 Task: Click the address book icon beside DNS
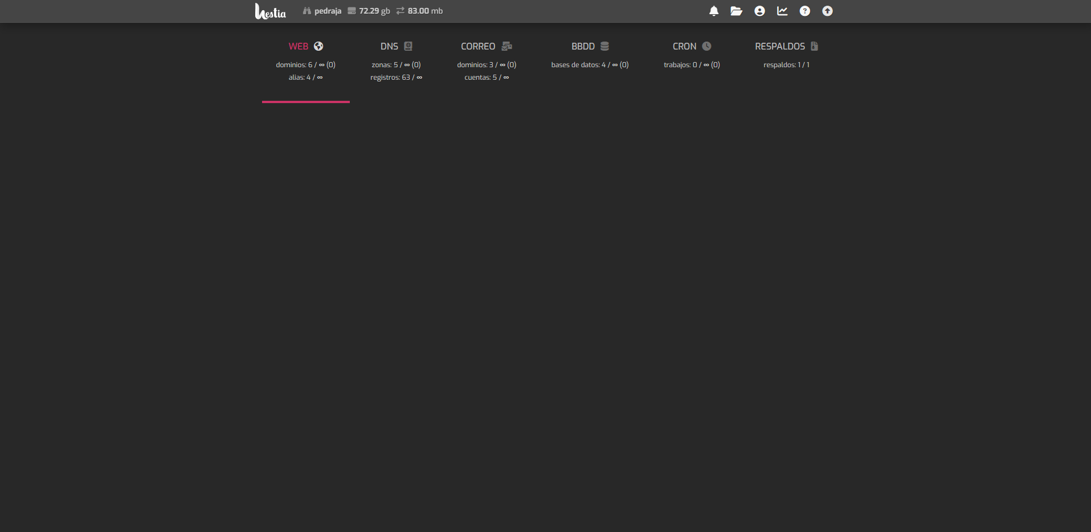pyautogui.click(x=408, y=46)
